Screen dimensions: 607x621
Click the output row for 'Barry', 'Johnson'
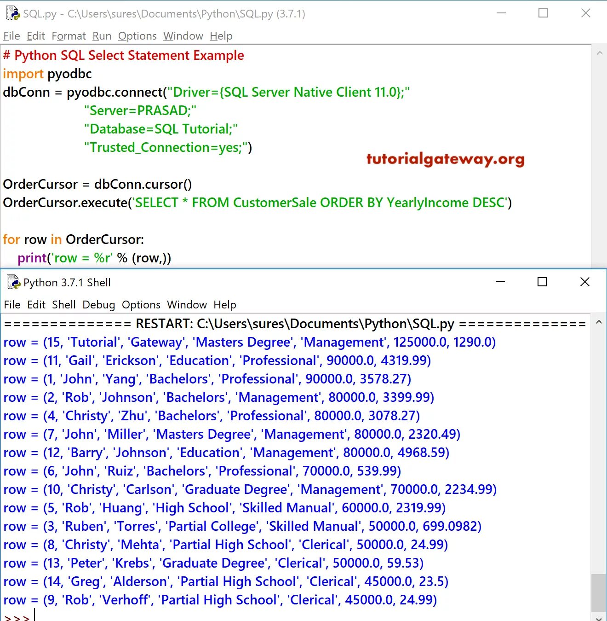[226, 453]
